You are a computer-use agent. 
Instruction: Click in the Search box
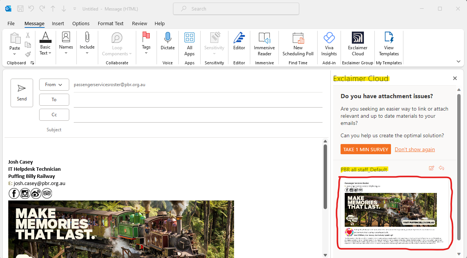(x=236, y=9)
